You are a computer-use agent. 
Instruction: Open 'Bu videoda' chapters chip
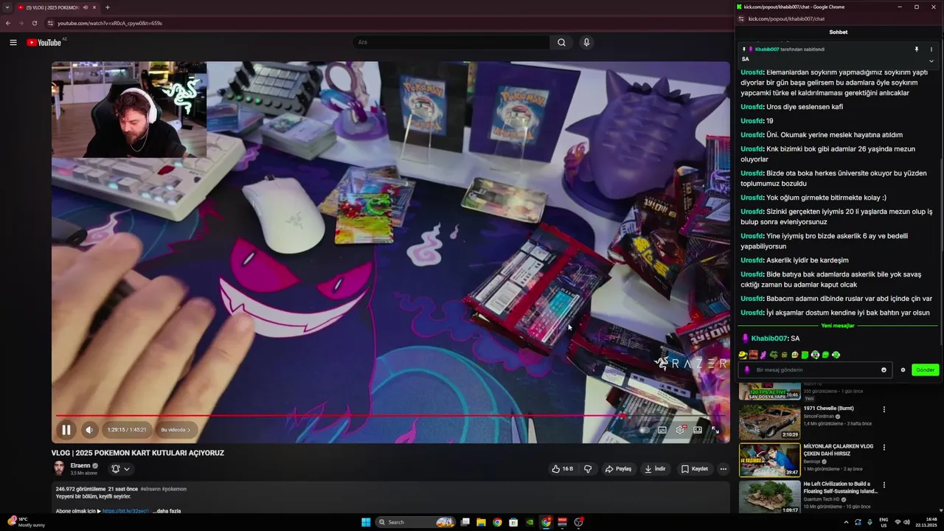click(x=176, y=430)
